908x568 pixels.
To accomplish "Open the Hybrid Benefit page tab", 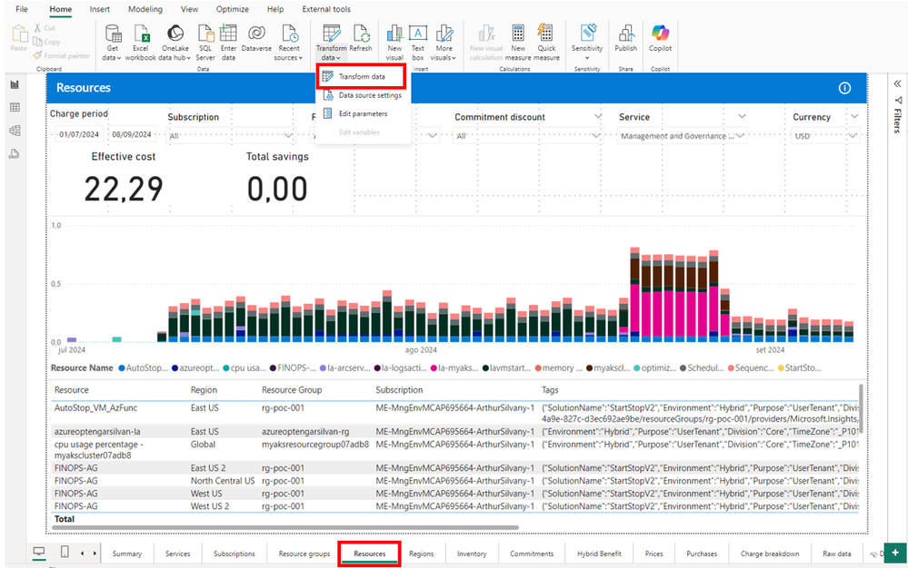I will pyautogui.click(x=599, y=553).
